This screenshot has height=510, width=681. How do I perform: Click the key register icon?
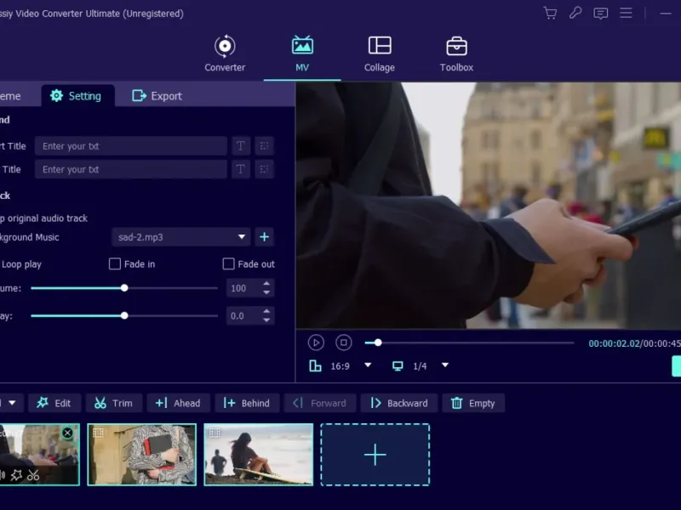click(575, 13)
